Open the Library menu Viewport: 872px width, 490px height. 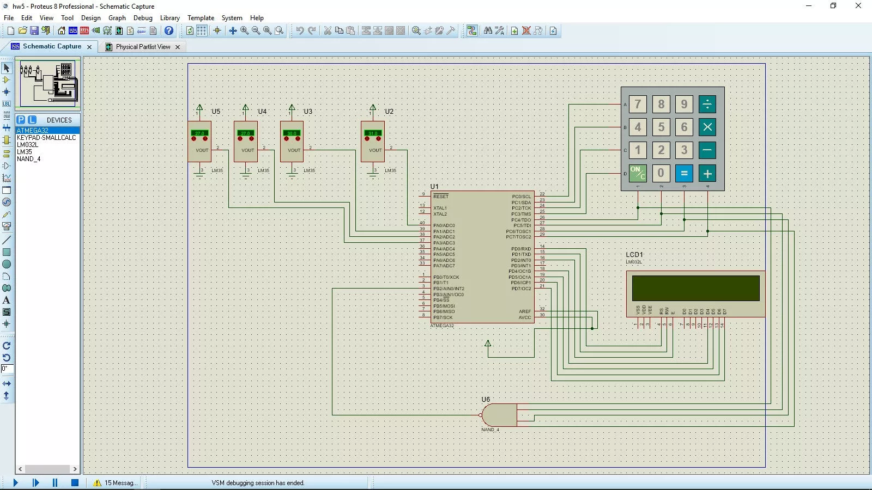169,18
